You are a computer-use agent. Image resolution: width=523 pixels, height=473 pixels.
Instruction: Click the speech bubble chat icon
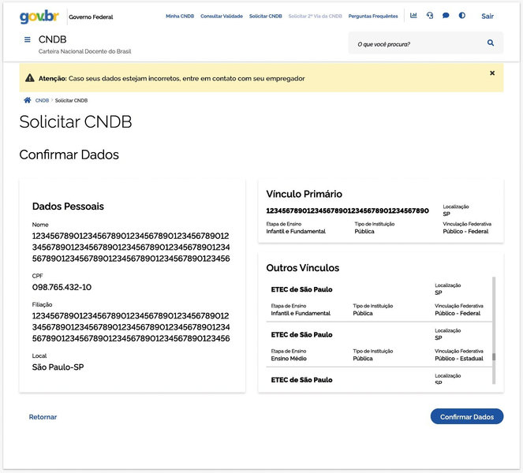click(x=446, y=16)
